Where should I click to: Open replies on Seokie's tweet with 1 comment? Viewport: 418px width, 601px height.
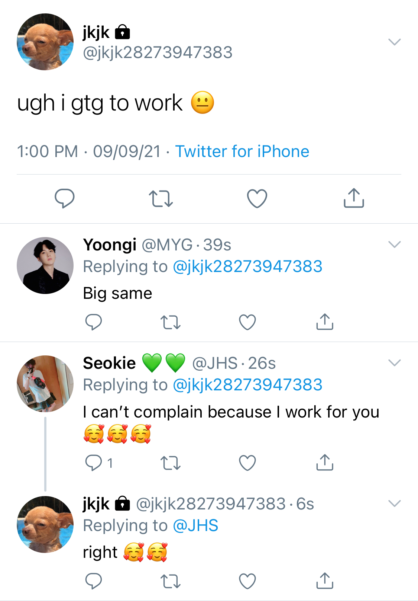99,463
